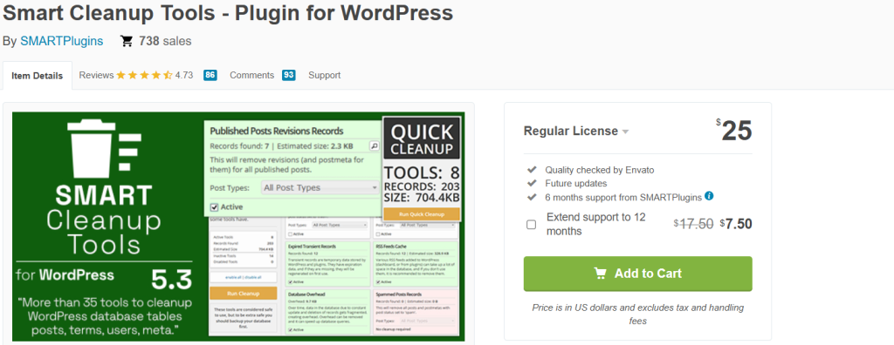Screen dimensions: 894x345
Task: Click the checkmark next to Future updates
Action: tap(532, 183)
